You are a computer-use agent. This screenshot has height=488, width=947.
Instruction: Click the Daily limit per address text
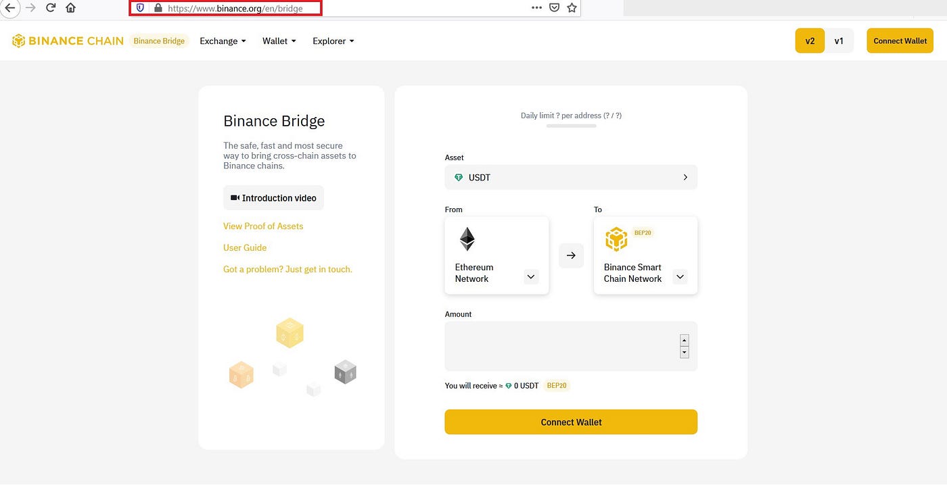tap(571, 116)
